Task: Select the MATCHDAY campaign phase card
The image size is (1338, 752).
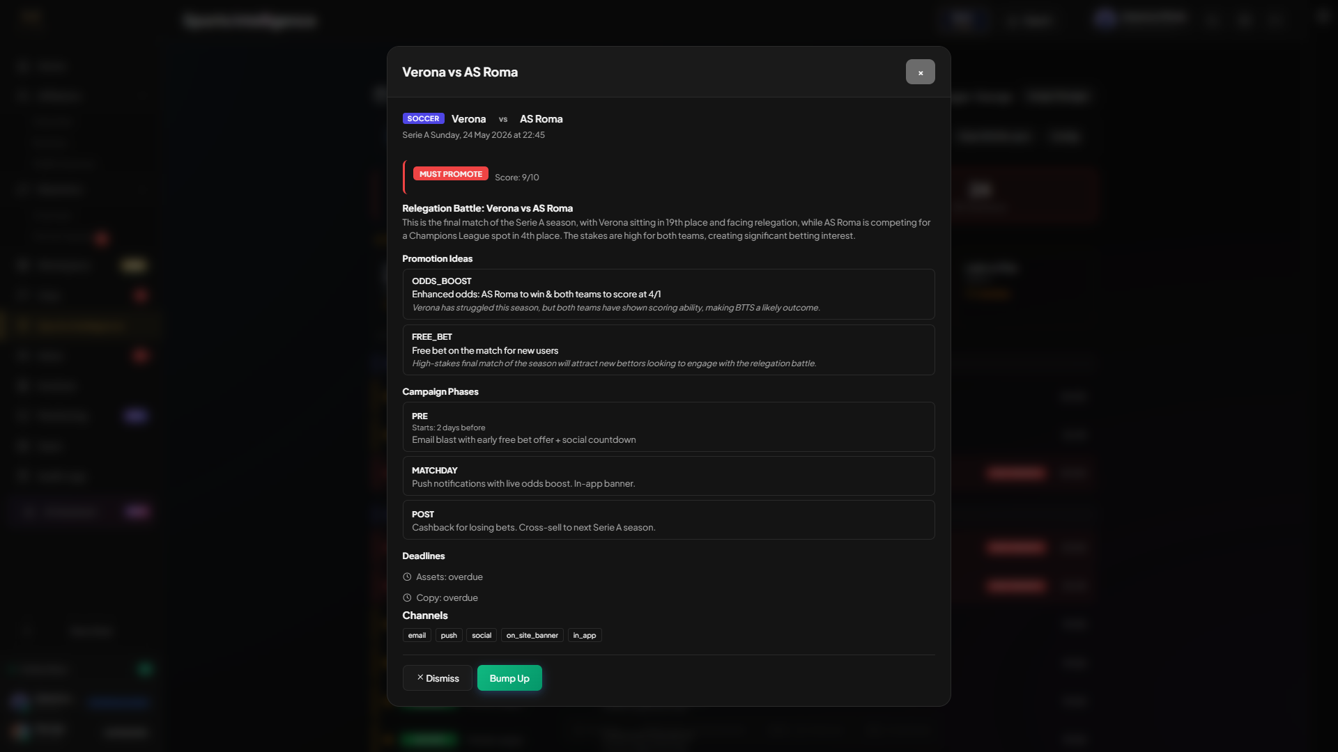Action: (669, 476)
